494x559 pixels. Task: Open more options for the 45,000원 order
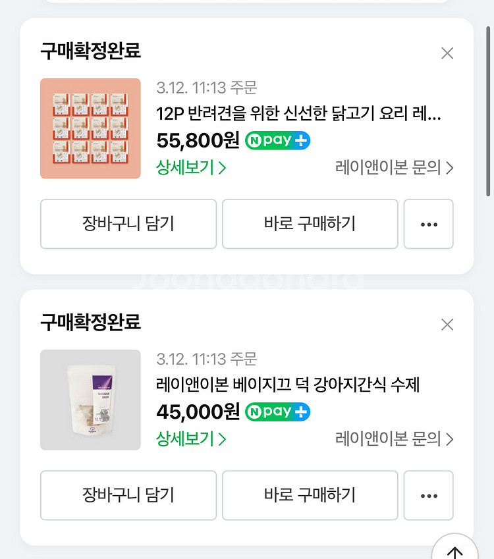point(428,495)
